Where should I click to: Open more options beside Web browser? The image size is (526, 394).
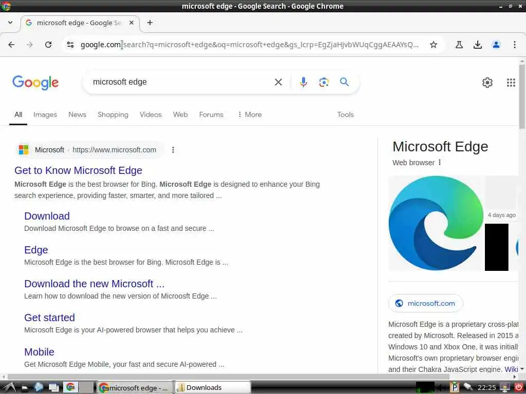(440, 163)
